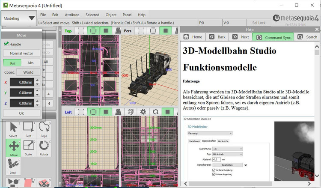Switch to Abs movement mode
The width and height of the screenshot is (321, 188).
point(30,63)
